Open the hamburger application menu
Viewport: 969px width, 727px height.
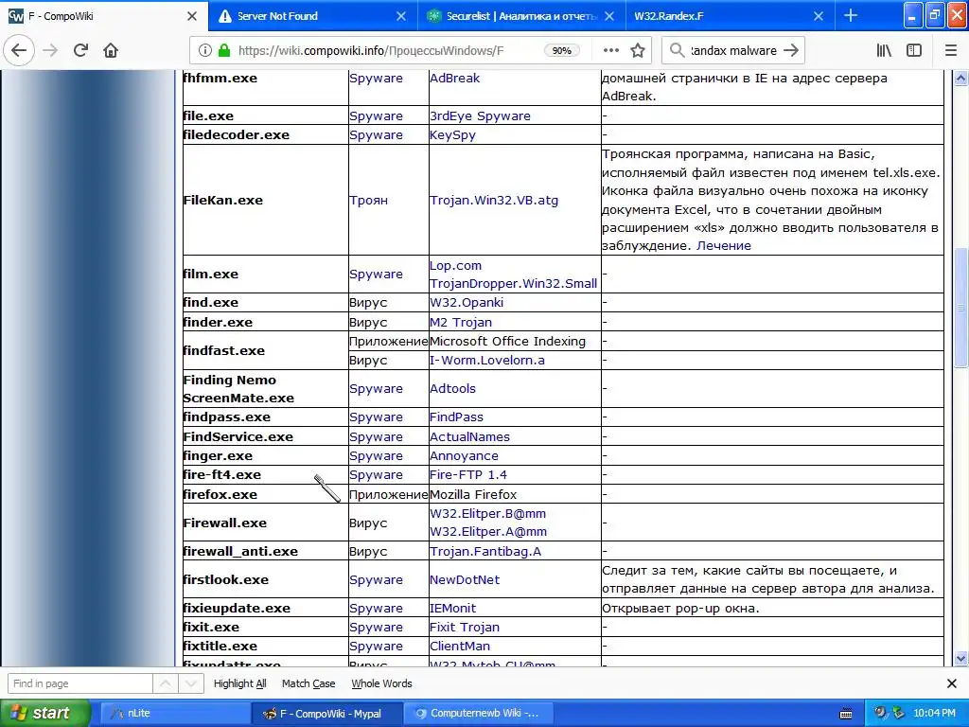click(x=951, y=51)
